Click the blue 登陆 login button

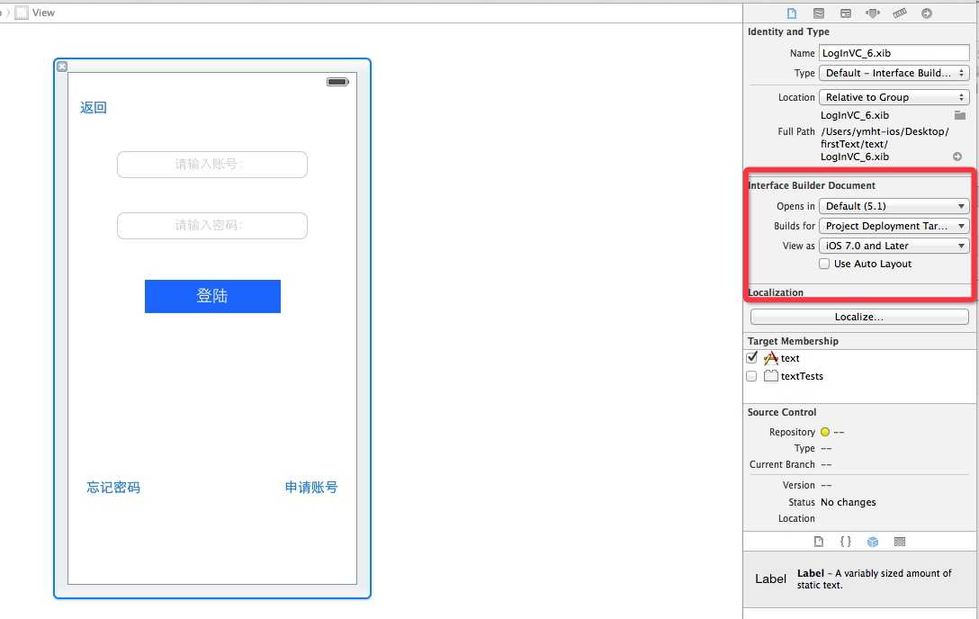pos(212,296)
